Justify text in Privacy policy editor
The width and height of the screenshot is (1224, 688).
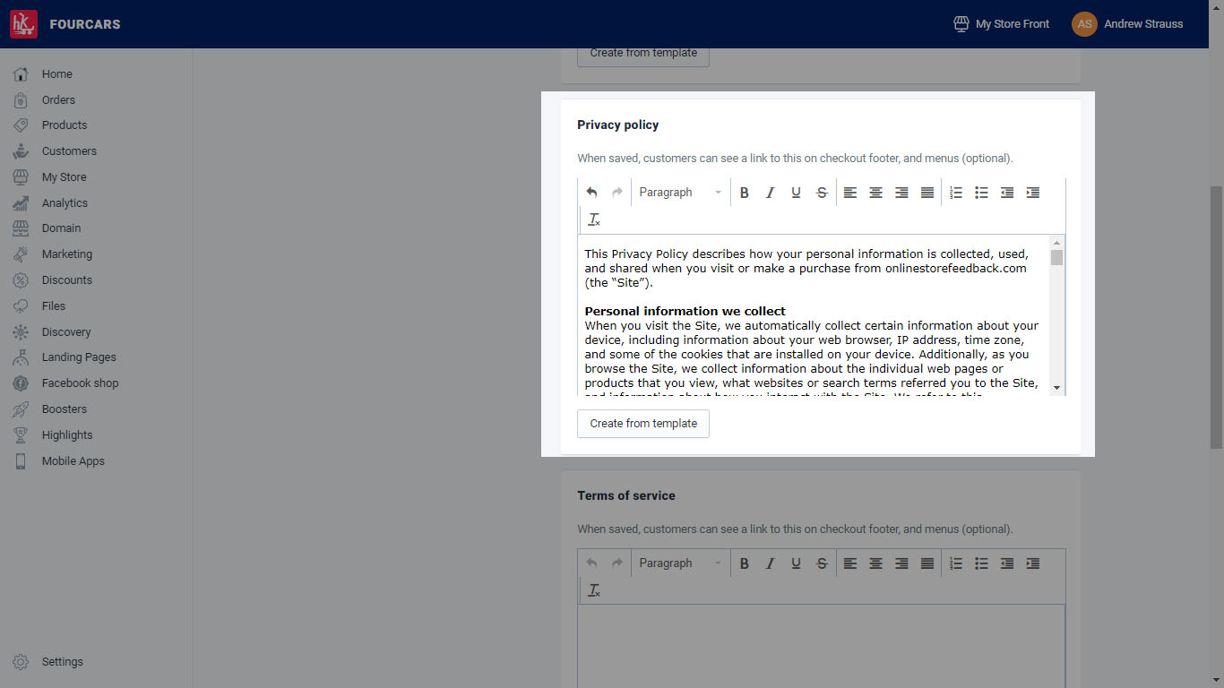point(927,193)
